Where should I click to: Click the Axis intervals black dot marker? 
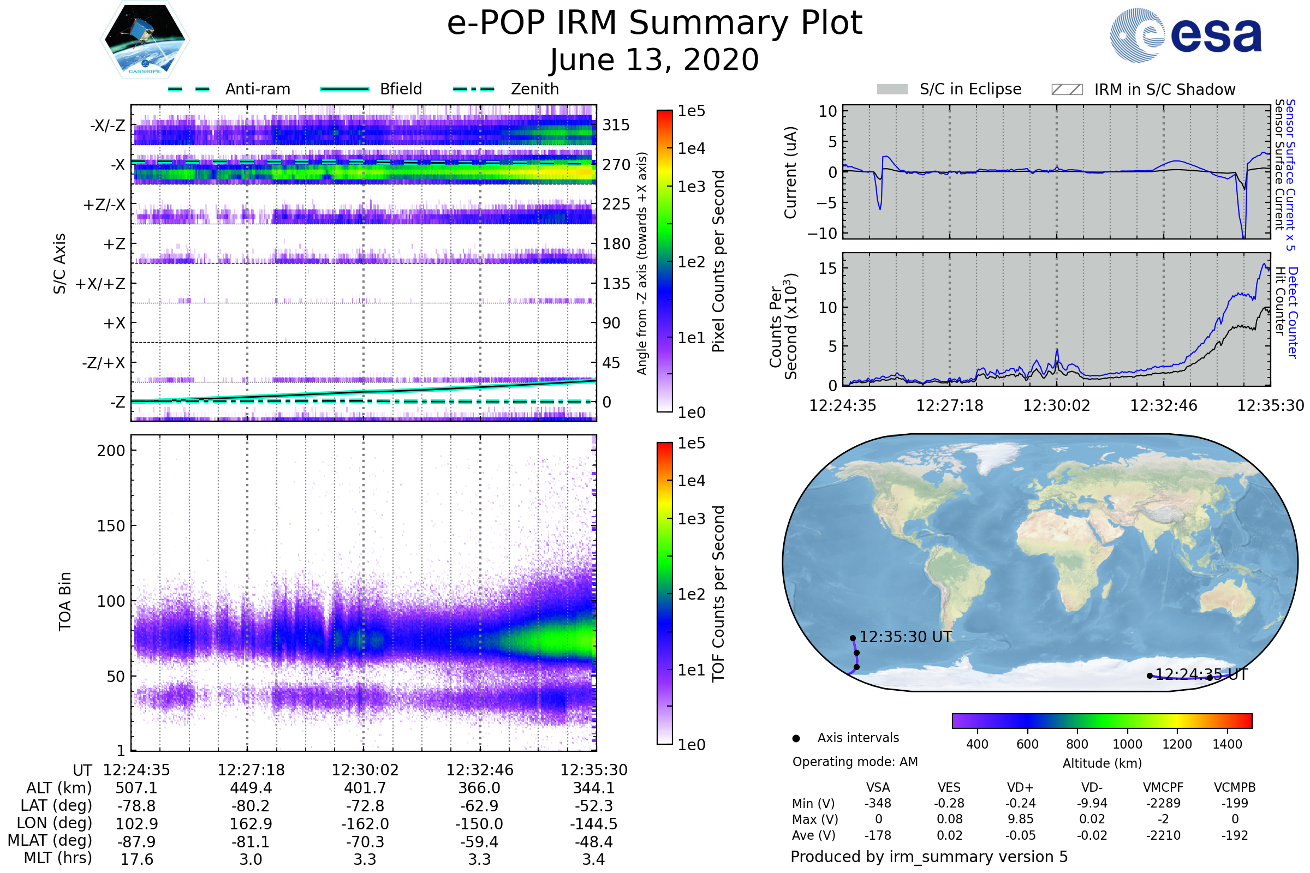pos(796,738)
